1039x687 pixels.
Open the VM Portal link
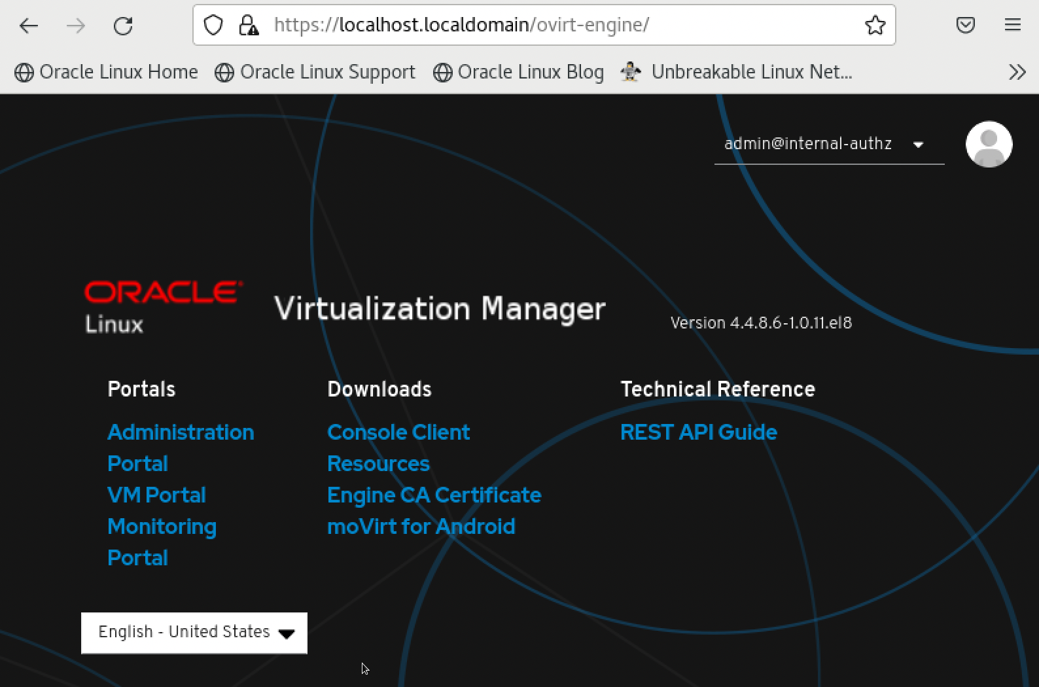coord(156,495)
